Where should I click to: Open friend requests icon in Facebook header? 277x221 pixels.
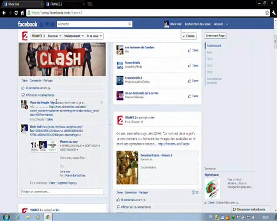[x=41, y=24]
